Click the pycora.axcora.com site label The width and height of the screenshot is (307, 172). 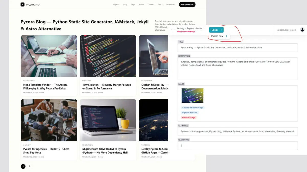(x=287, y=30)
